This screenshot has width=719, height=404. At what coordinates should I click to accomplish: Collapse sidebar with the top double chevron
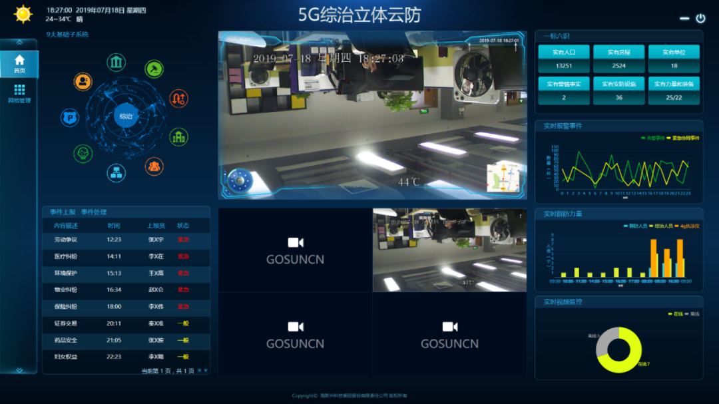pyautogui.click(x=19, y=42)
